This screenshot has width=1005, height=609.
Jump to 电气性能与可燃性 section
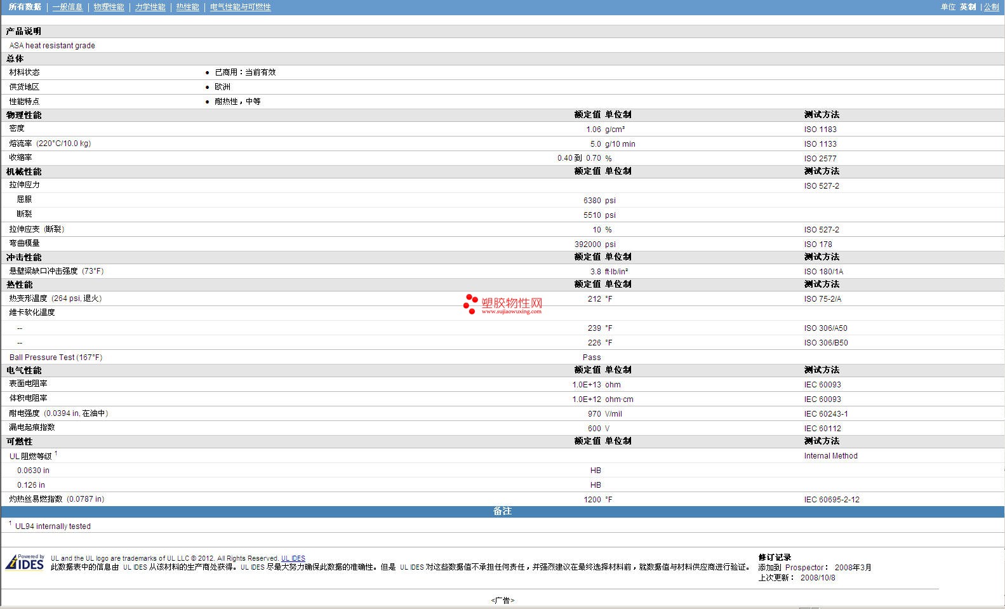pyautogui.click(x=240, y=7)
